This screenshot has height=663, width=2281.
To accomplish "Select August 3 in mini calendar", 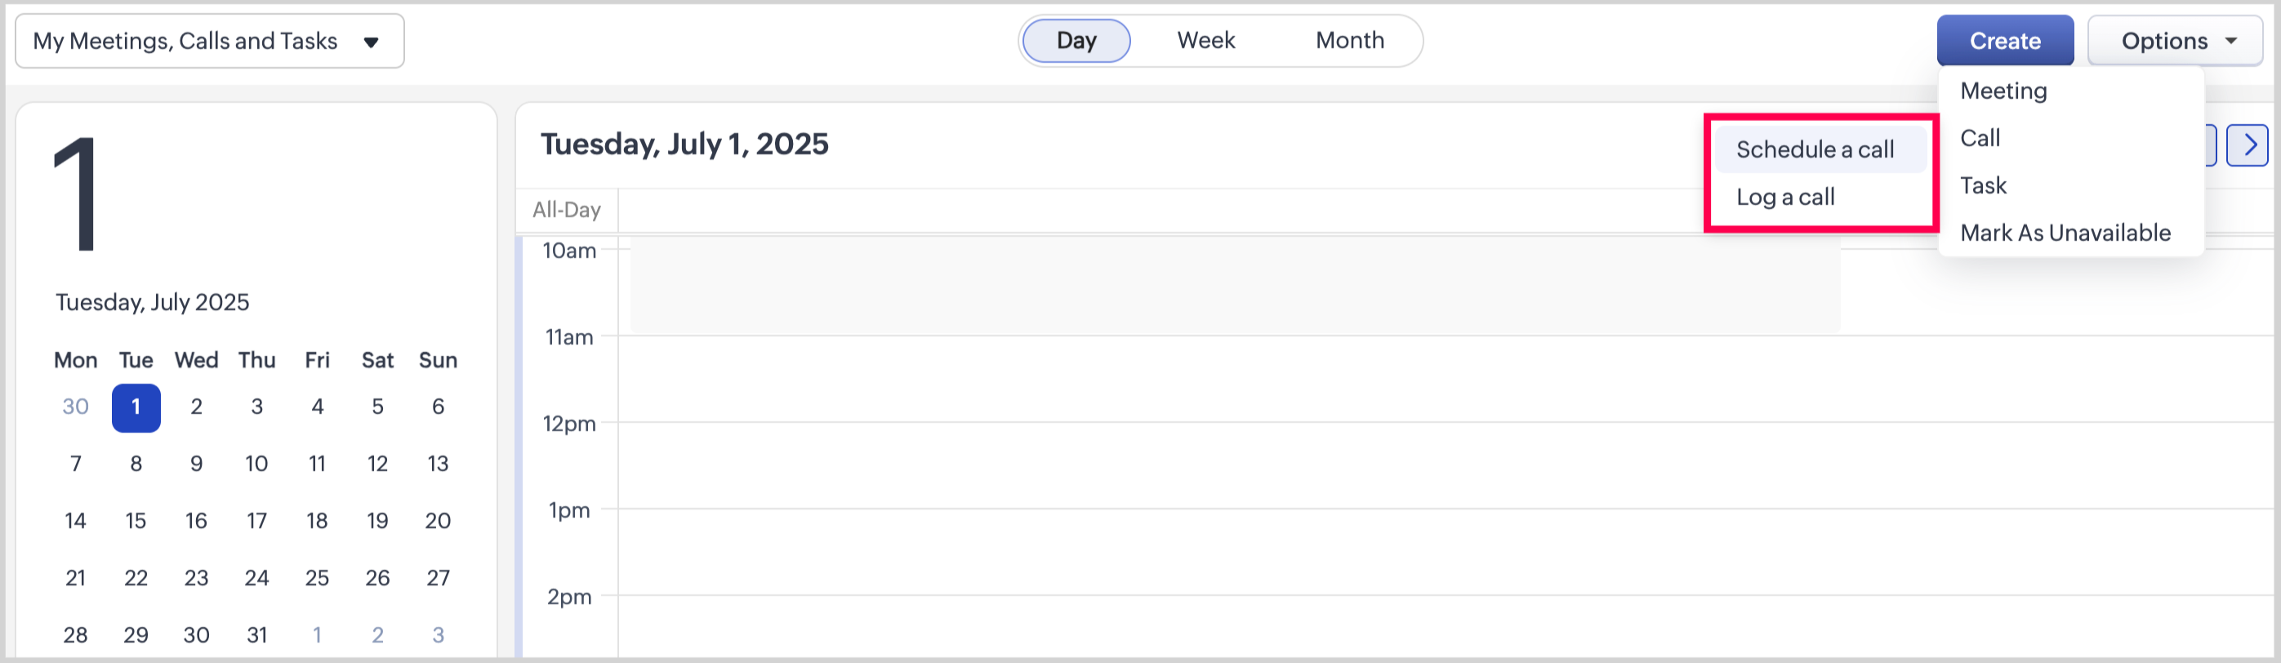I will coord(438,634).
